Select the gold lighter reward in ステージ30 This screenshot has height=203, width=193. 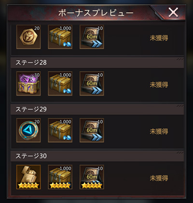coord(28,177)
